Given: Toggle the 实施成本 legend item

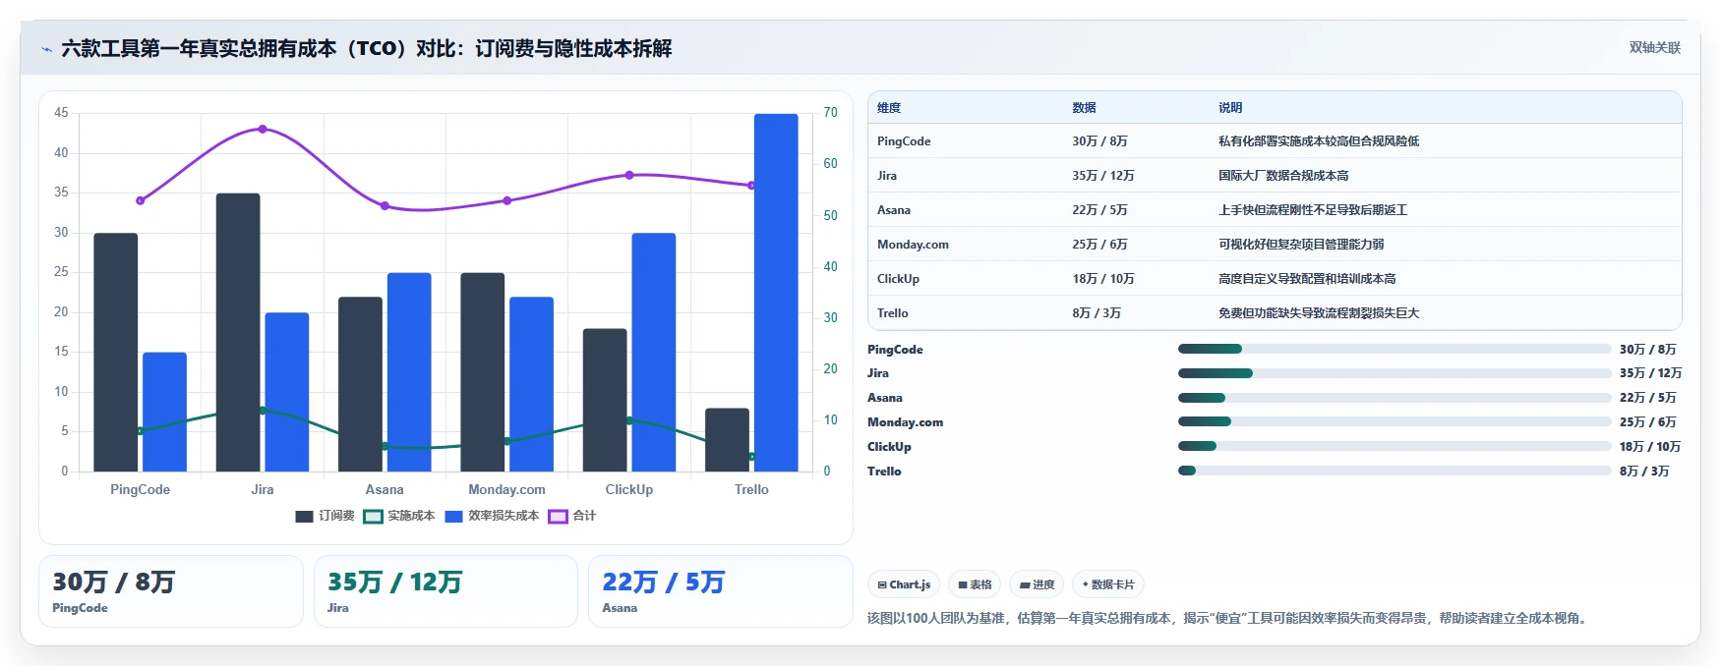Looking at the screenshot, I should [x=399, y=516].
